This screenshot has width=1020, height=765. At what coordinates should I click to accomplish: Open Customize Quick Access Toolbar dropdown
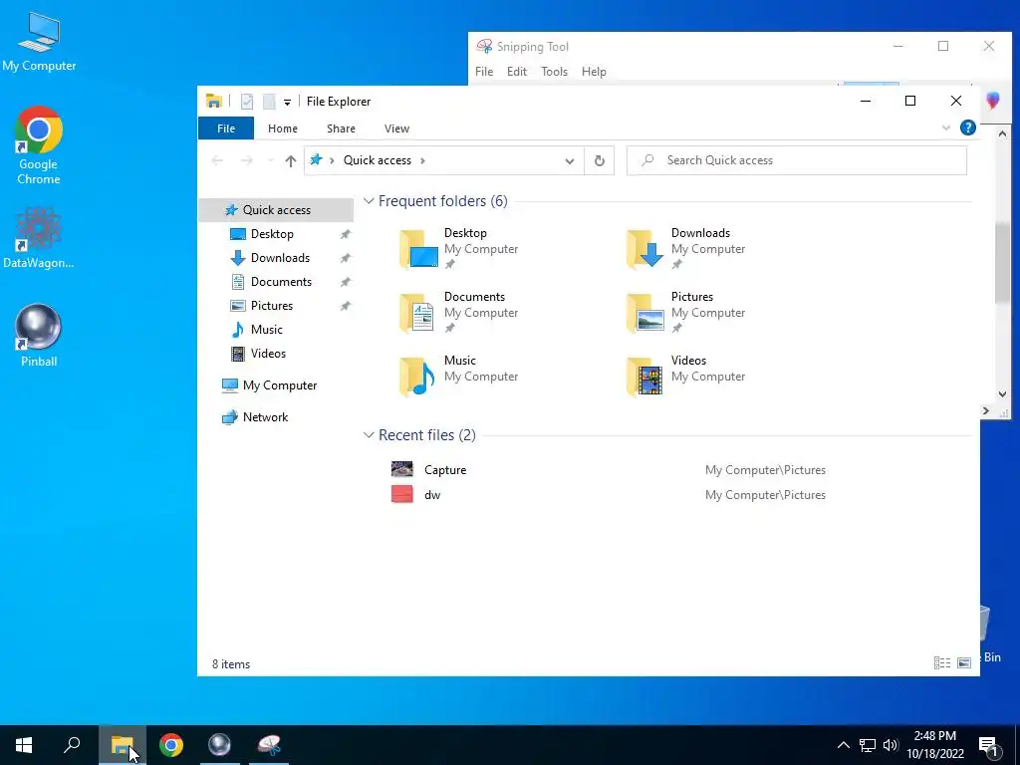click(287, 103)
